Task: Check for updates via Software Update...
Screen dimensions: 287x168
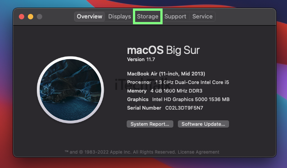Action: 203,124
